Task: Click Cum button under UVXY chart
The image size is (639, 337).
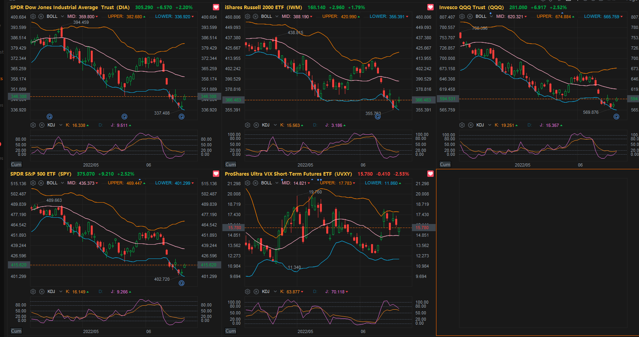Action: 231,331
